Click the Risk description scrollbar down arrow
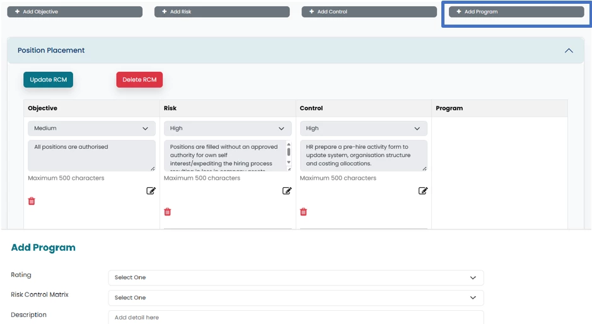Screen dimensions: 592x324 click(289, 162)
